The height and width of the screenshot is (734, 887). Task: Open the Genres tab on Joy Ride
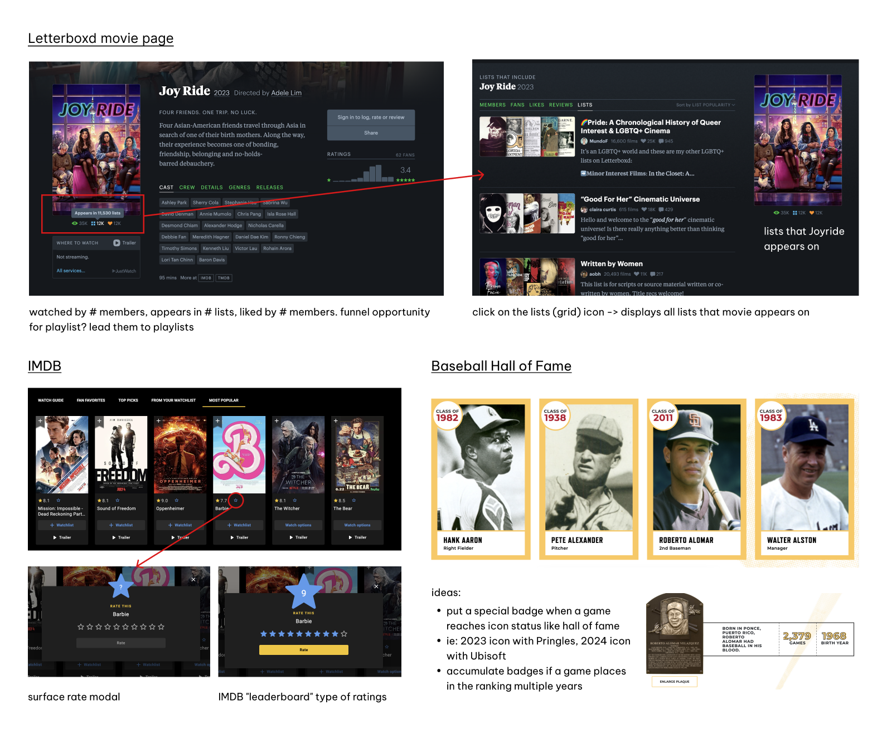(240, 188)
